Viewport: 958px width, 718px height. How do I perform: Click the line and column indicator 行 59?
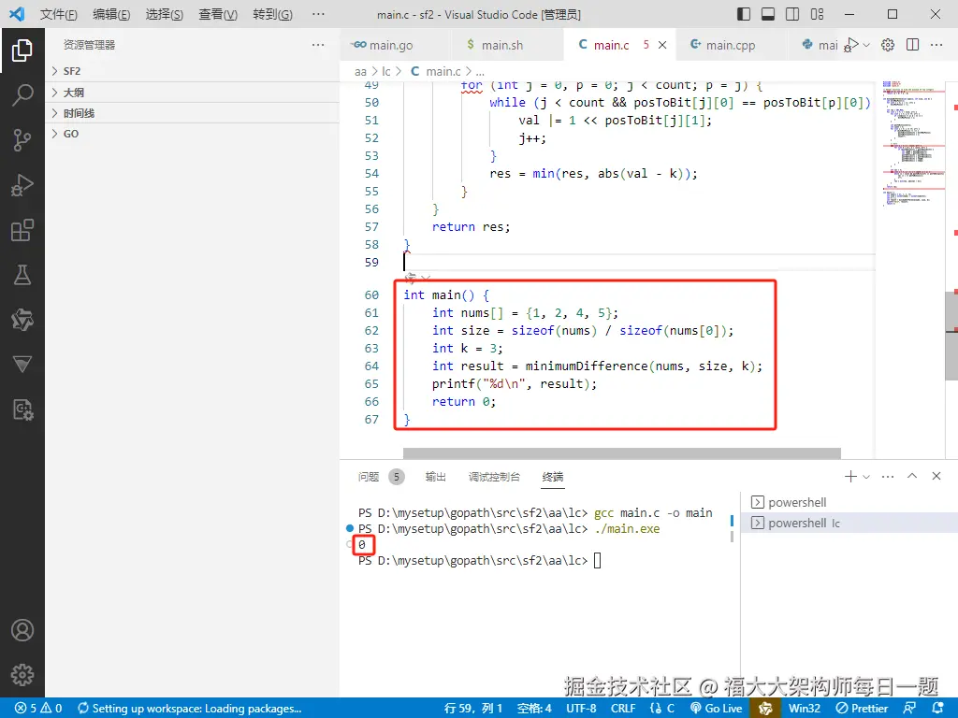coord(472,709)
